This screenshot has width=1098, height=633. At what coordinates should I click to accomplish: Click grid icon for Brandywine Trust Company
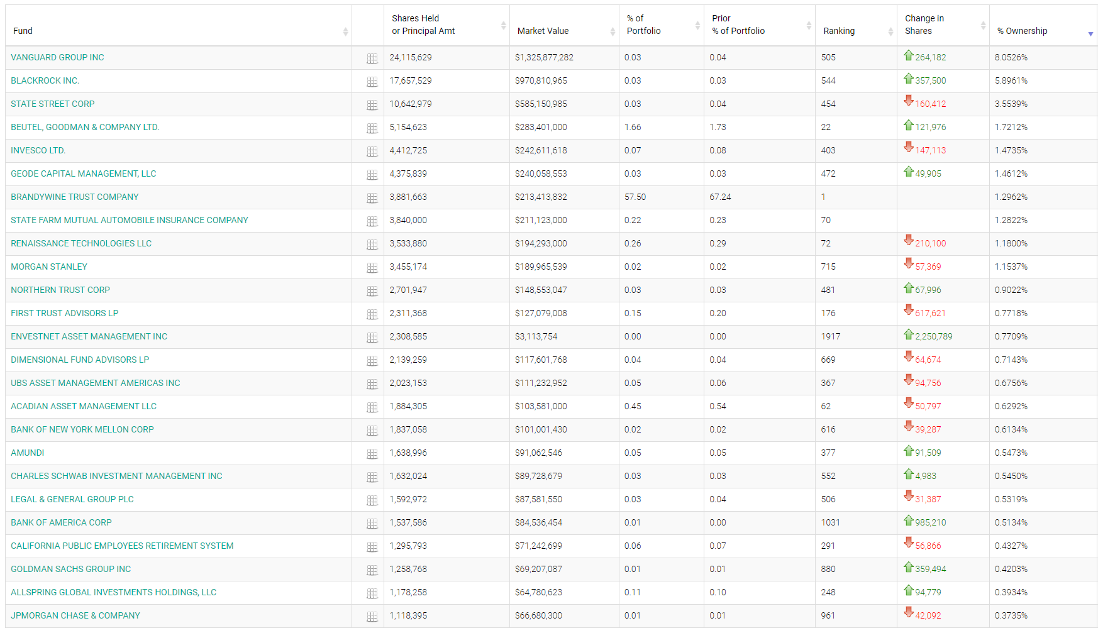(372, 198)
